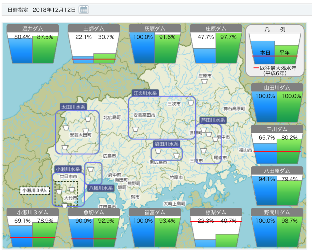Screen dimensions: 312x252
Task: Select the 江の川水系 label
Action: tap(145, 93)
